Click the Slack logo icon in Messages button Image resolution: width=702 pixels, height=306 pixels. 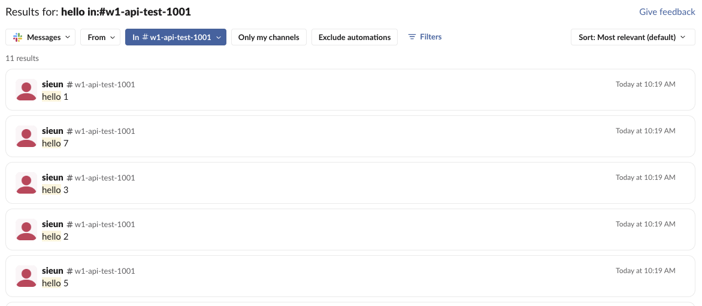point(18,37)
